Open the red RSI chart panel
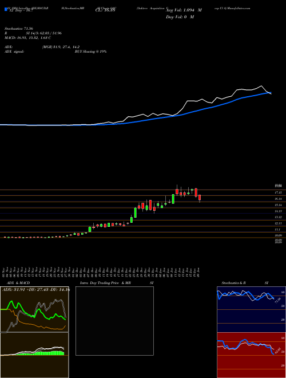 pyautogui.click(x=251, y=355)
